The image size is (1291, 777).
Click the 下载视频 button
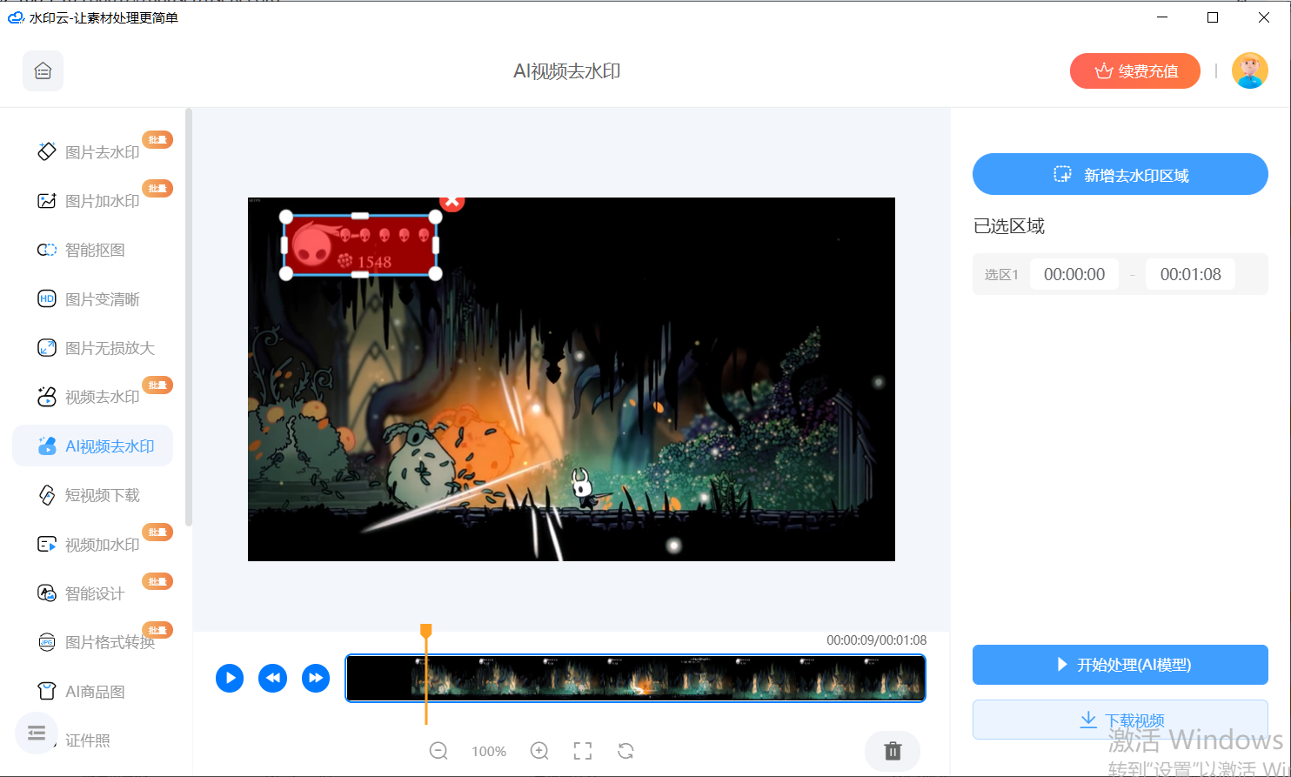click(1120, 720)
